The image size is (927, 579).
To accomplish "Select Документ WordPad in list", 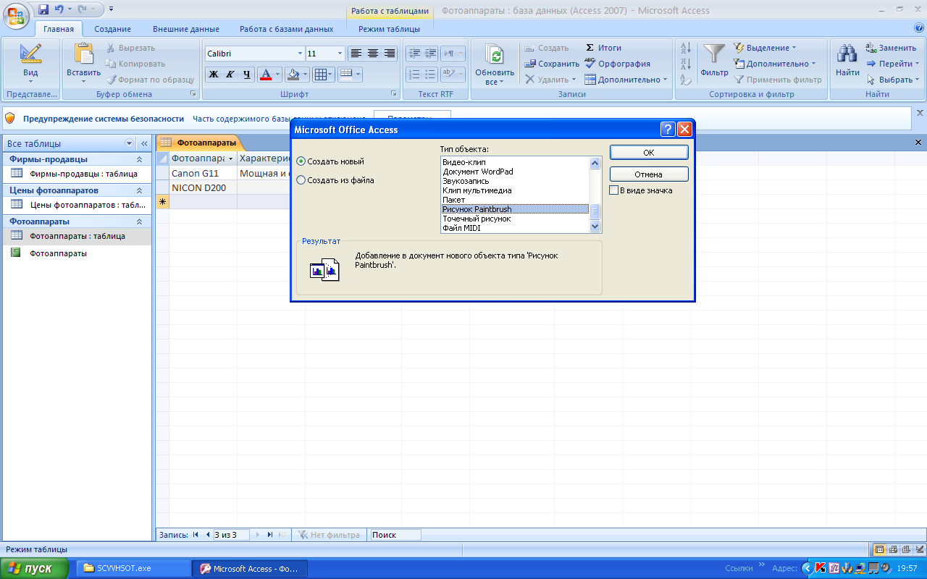I will 515,172.
